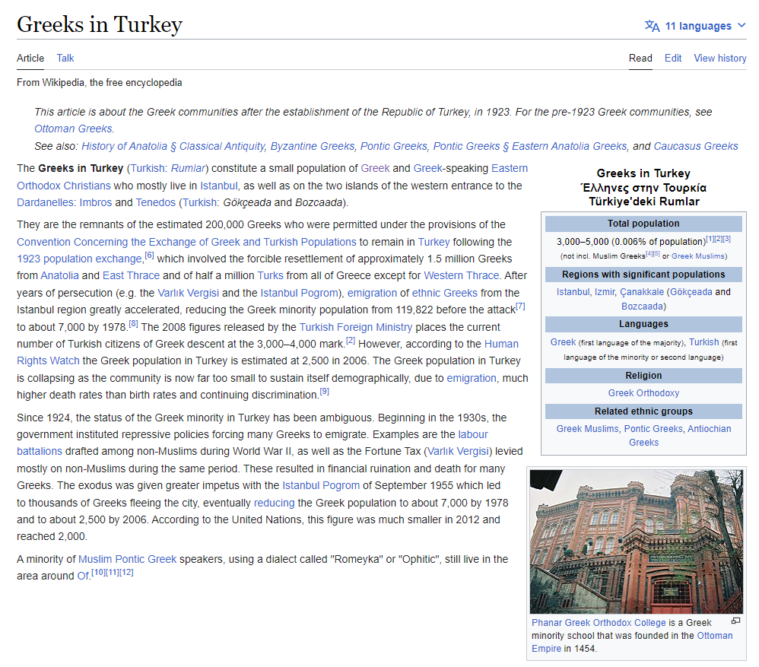Screen dimensions: 759x667
Task: Select the Read tab
Action: tap(640, 58)
